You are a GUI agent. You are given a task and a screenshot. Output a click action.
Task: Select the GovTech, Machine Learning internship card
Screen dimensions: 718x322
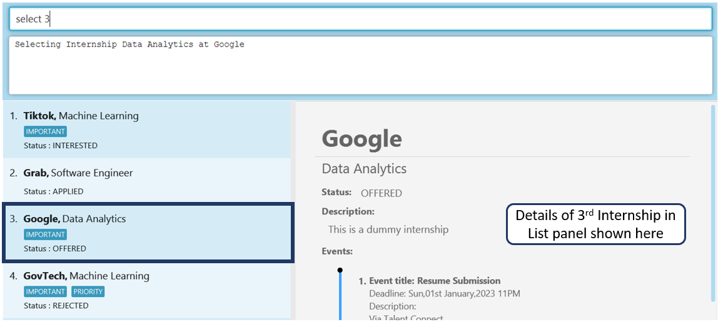point(146,291)
